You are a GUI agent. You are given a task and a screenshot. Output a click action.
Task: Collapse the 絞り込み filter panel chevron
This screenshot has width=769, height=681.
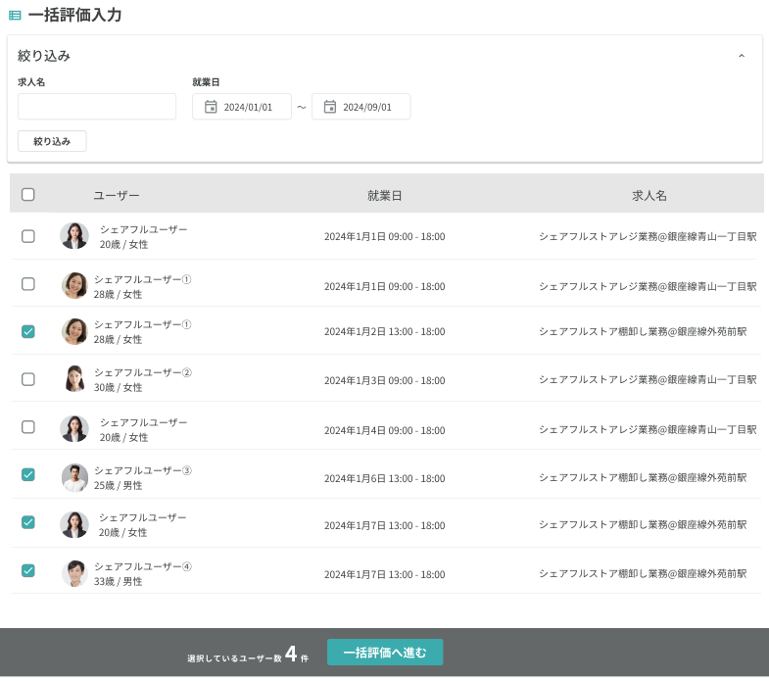click(742, 56)
